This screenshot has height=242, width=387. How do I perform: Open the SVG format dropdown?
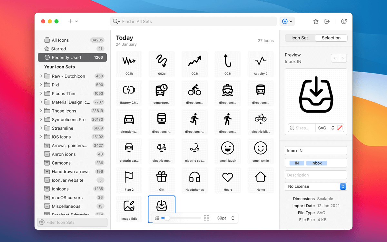[x=326, y=128]
